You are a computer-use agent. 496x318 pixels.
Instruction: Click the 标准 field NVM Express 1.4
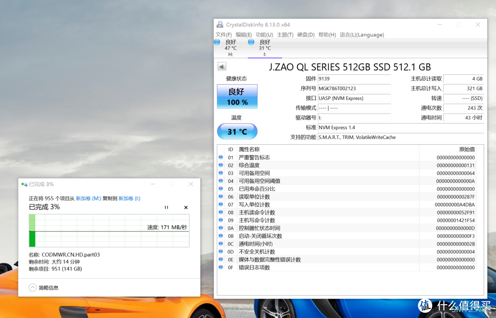401,127
